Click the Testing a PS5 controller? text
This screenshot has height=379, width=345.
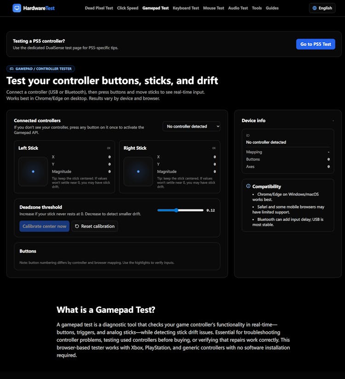click(x=39, y=41)
